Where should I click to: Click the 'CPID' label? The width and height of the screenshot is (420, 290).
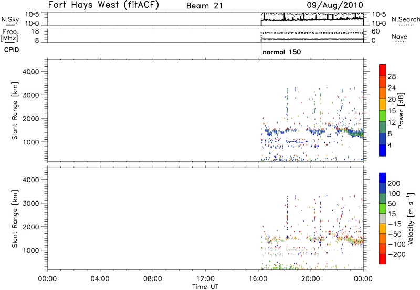coord(12,50)
